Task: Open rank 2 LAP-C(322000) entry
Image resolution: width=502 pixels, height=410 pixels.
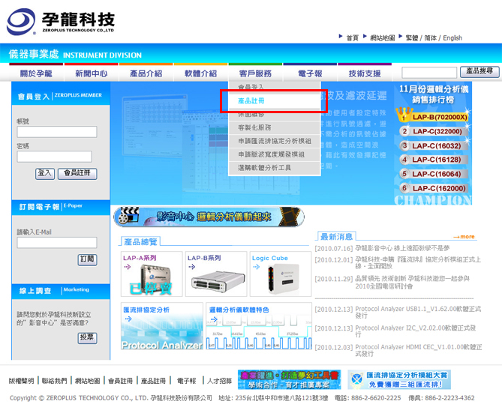Action: tap(434, 131)
